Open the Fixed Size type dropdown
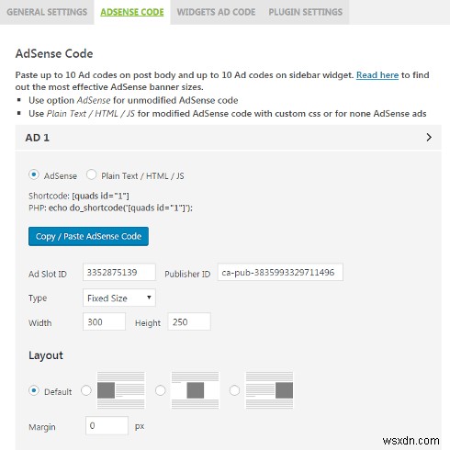The width and height of the screenshot is (450, 450). point(119,298)
